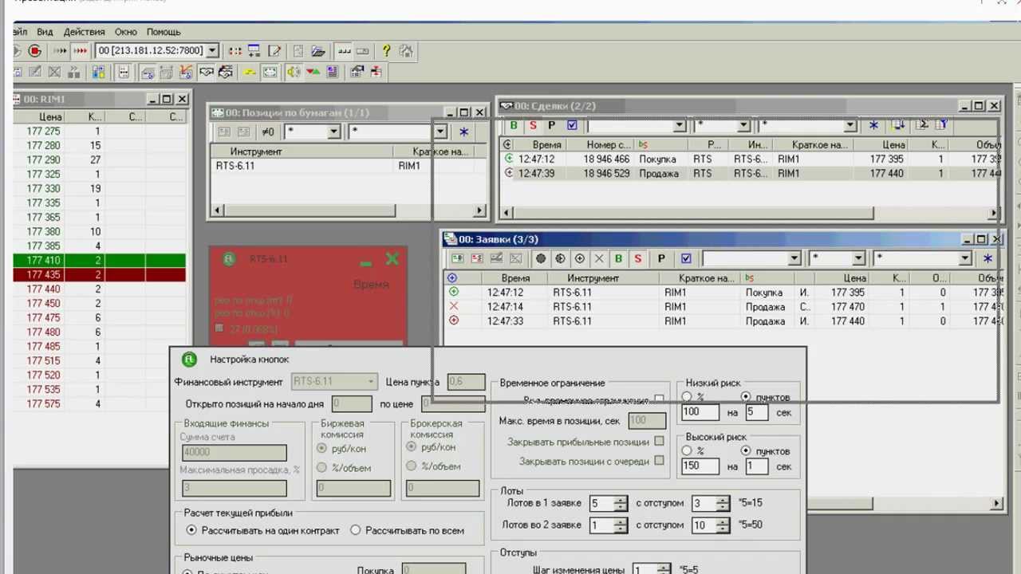
Task: Click red S filter in Заявки window
Action: [x=637, y=258]
